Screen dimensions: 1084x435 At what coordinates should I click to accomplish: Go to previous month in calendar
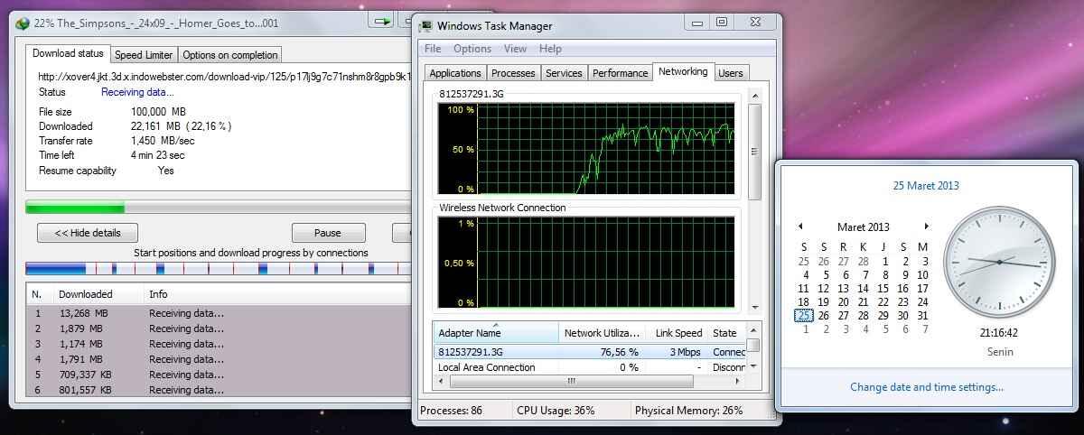(x=800, y=227)
